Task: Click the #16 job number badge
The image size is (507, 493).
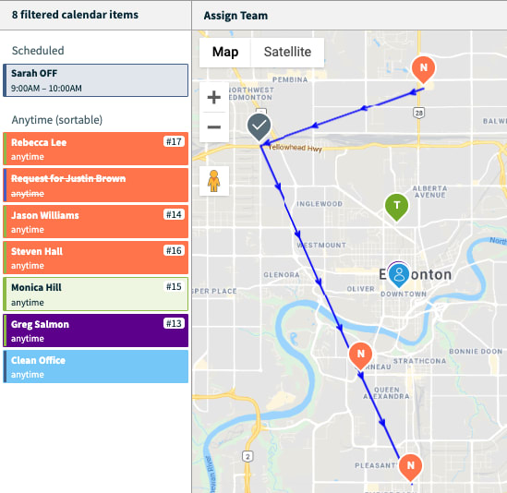Action: 174,250
